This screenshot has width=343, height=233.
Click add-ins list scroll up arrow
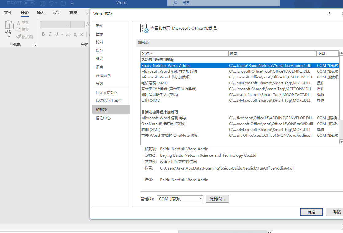pyautogui.click(x=341, y=53)
